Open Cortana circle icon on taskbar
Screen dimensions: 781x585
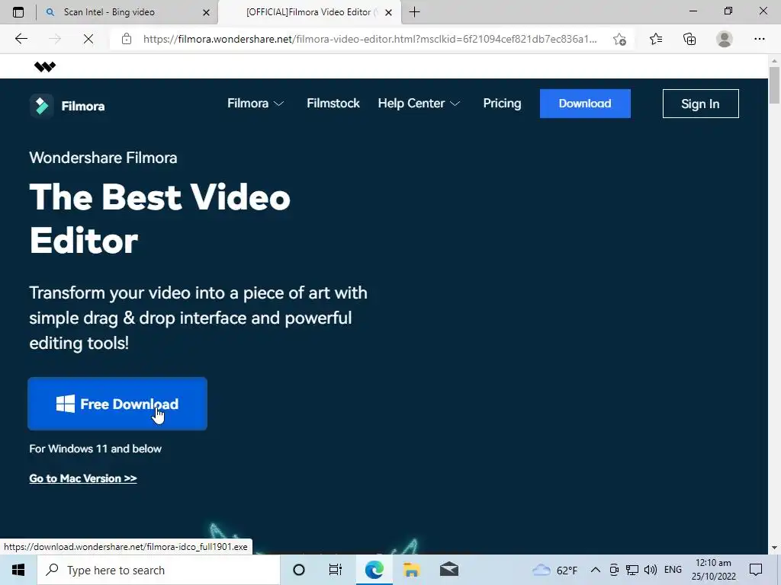click(299, 570)
